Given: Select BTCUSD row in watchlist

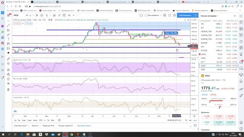Looking at the screenshot, I should coord(218,51).
